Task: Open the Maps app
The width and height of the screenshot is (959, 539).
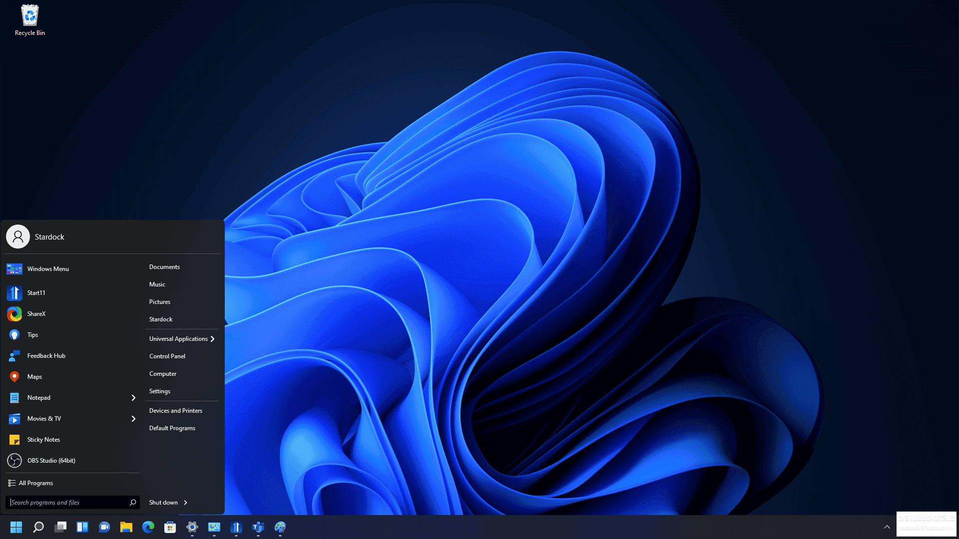Action: 34,377
